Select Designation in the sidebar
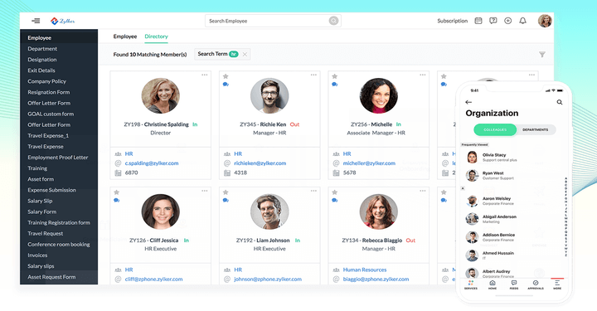This screenshot has height=311, width=597. click(42, 60)
